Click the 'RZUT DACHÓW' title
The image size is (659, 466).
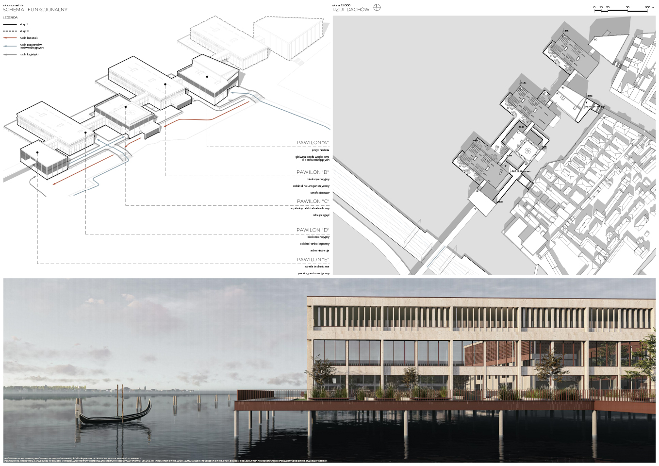point(350,10)
